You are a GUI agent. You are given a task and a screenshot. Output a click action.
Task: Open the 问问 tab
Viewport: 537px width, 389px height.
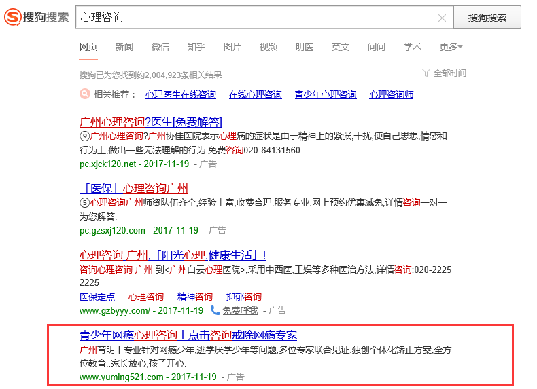point(377,47)
